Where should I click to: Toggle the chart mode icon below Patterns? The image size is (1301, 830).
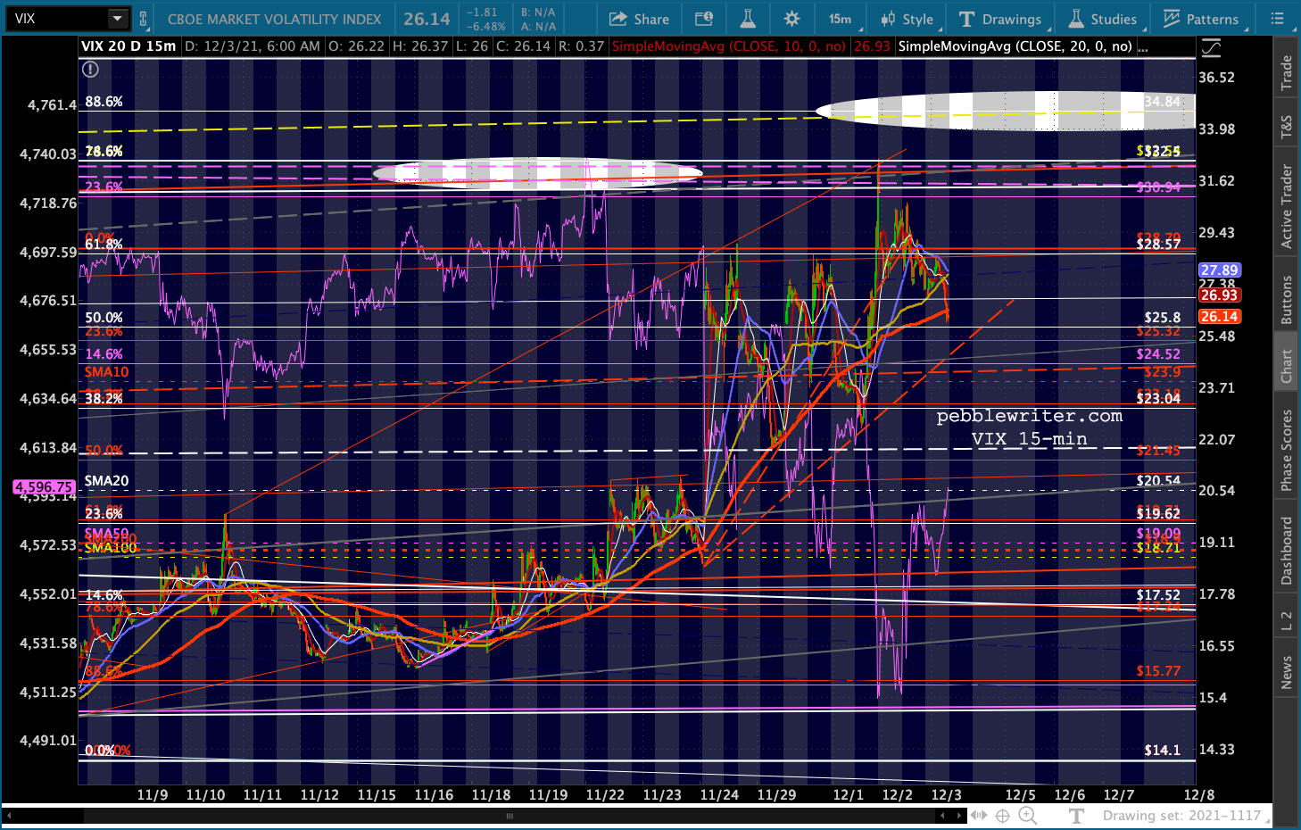[1210, 48]
